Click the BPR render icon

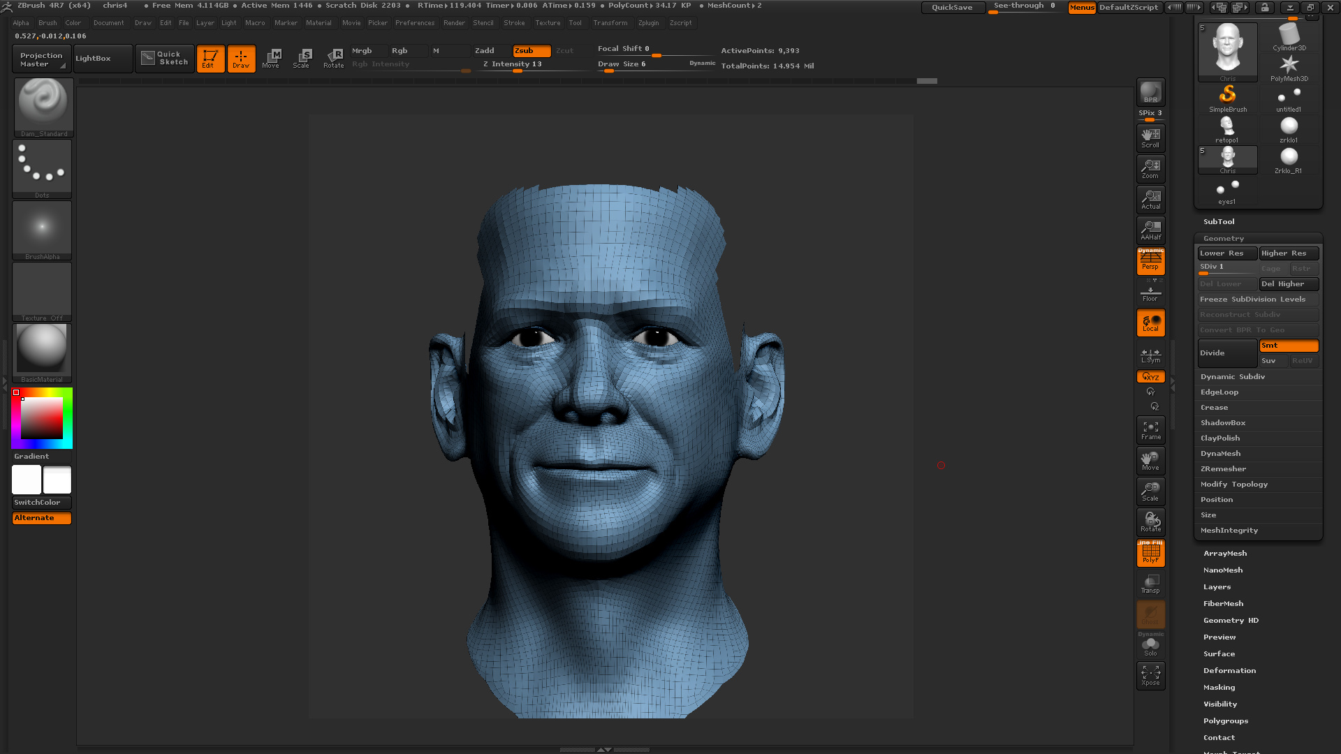click(x=1150, y=92)
